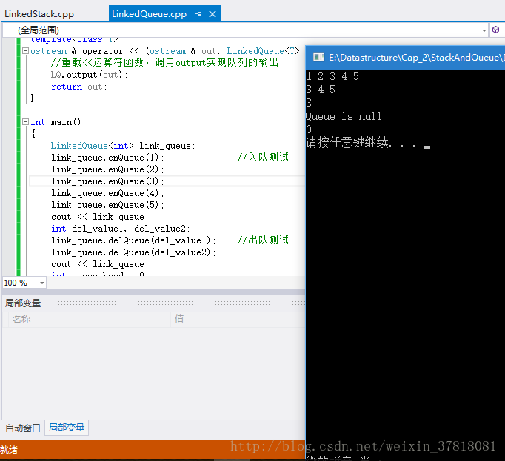The width and height of the screenshot is (505, 461).
Task: Switch to the LinkedStack.cpp tab
Action: [39, 14]
